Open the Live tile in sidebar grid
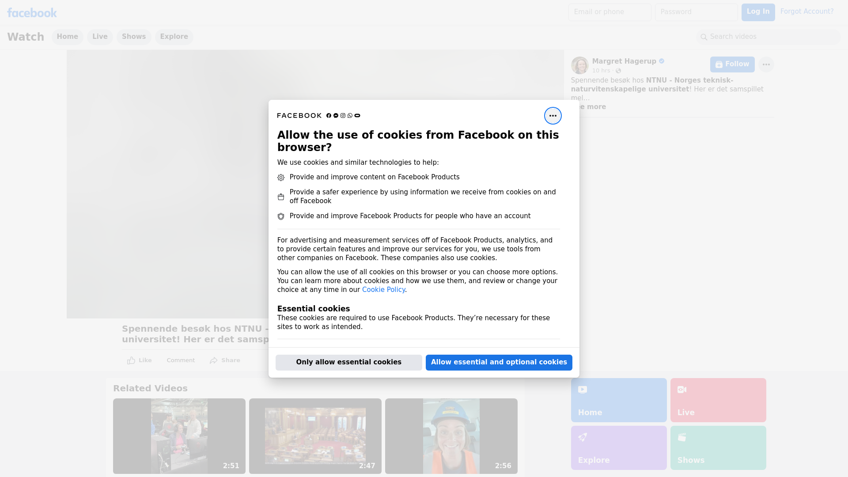The width and height of the screenshot is (848, 477). [718, 400]
